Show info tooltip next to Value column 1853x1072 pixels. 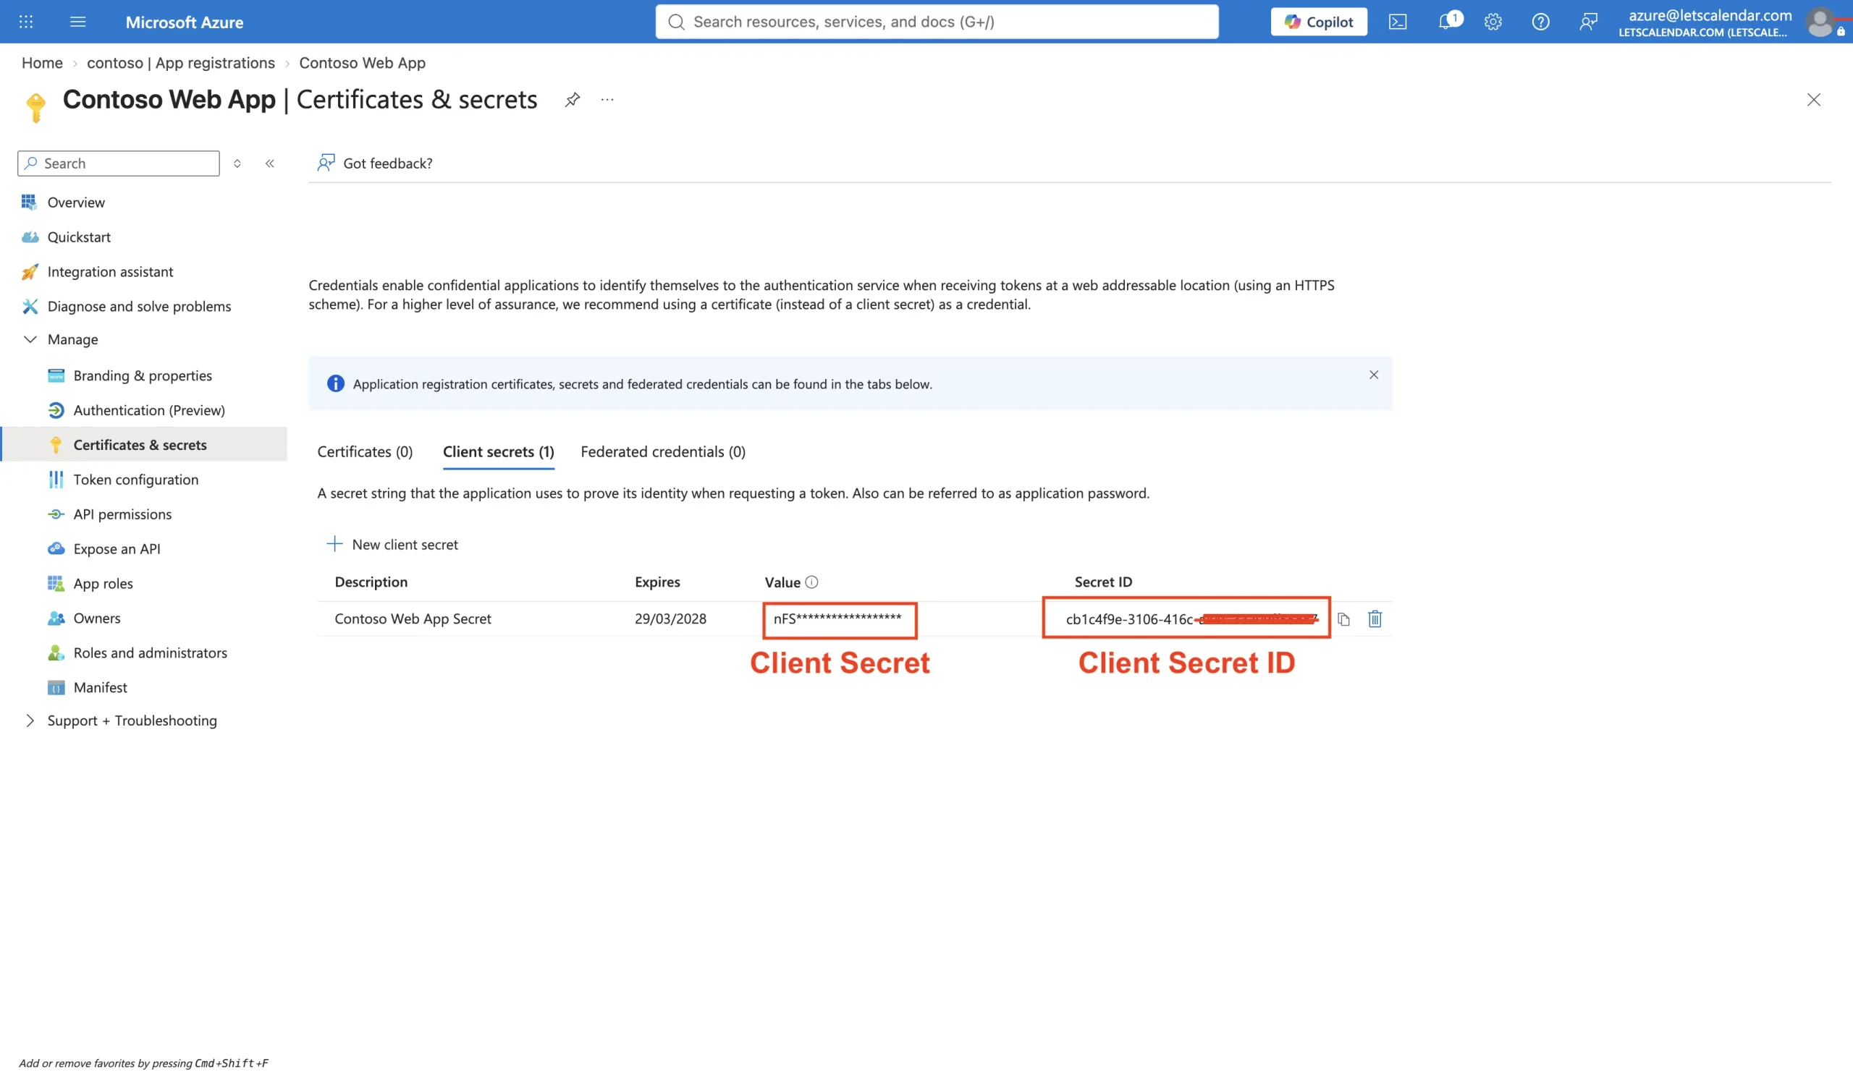[811, 582]
